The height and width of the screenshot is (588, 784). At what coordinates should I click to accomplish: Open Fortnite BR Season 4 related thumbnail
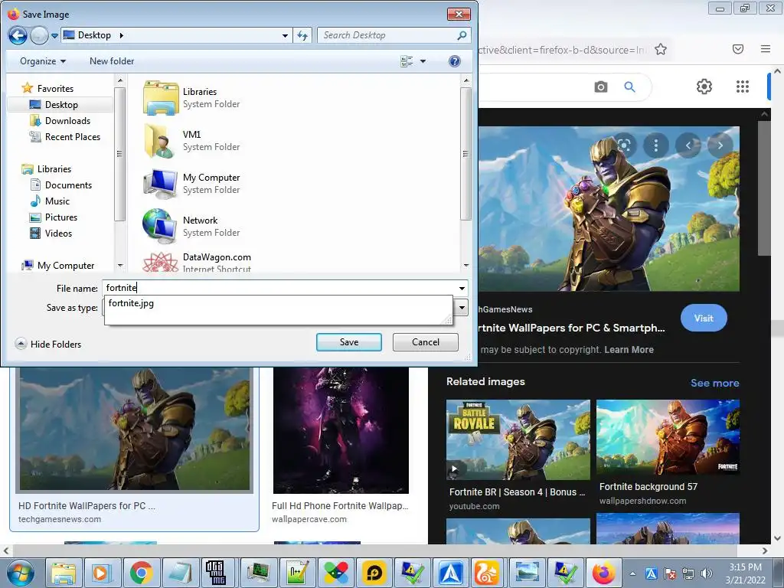pyautogui.click(x=518, y=439)
